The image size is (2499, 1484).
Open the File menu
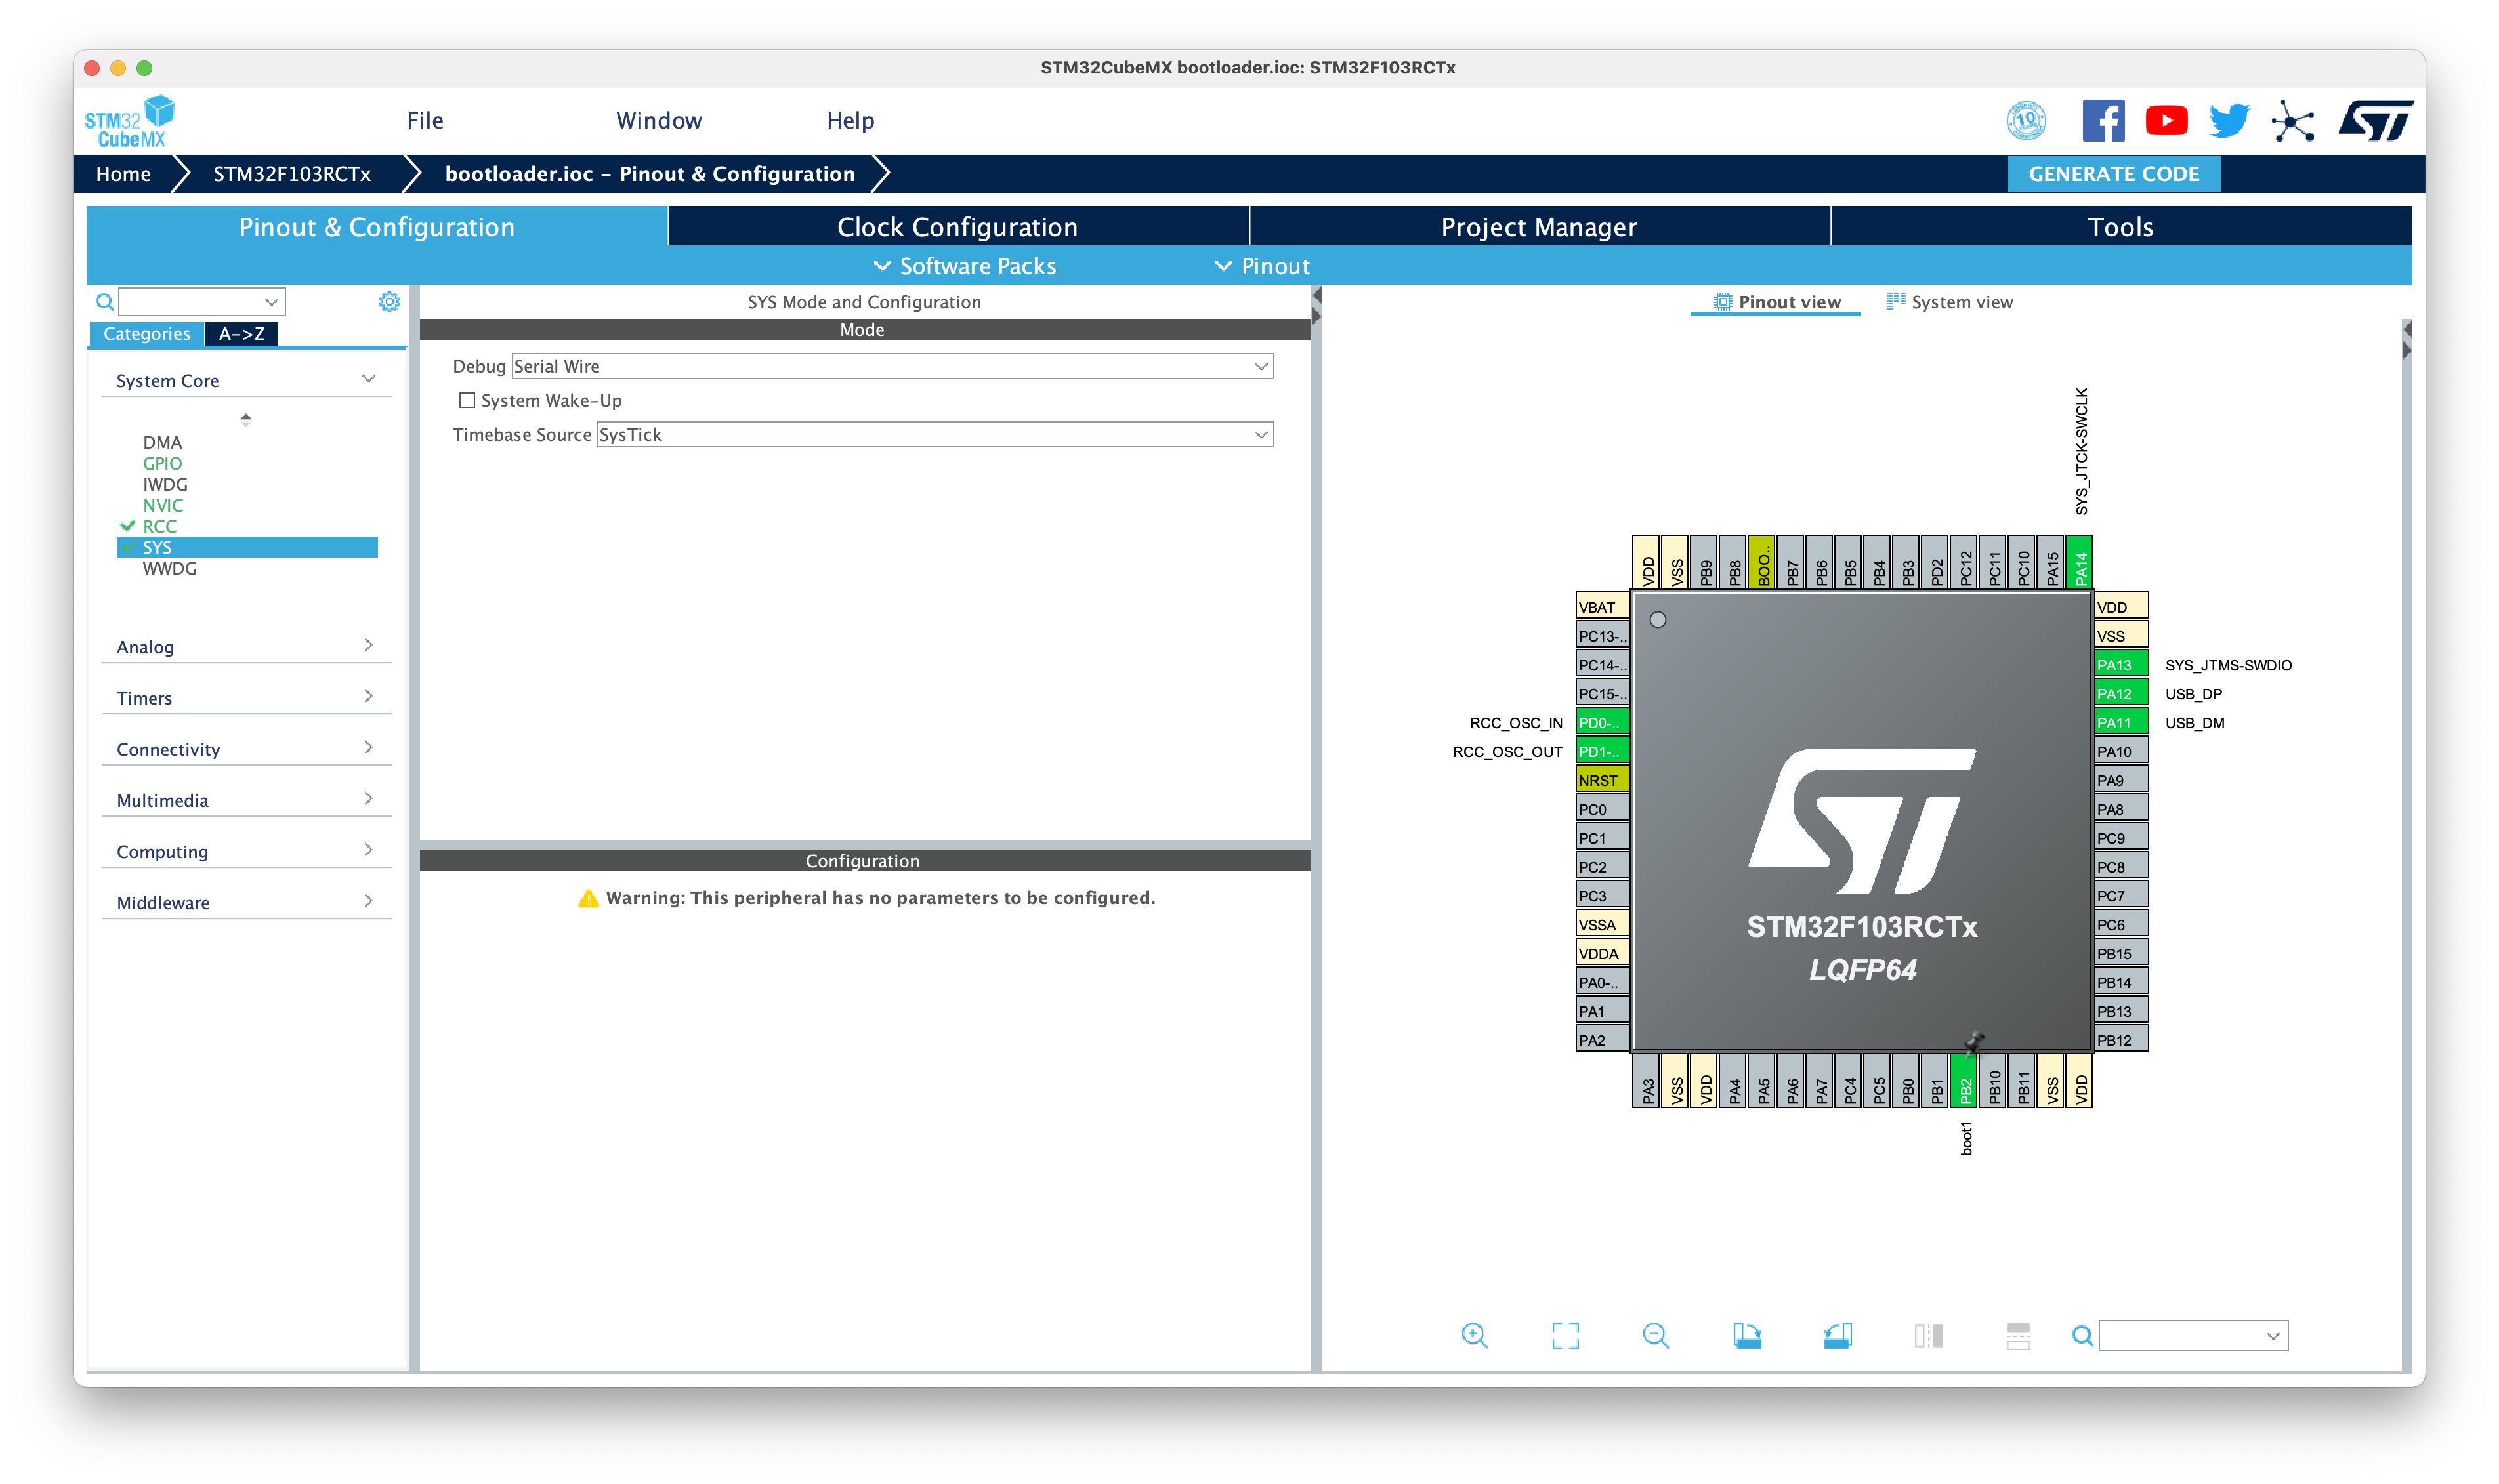click(x=425, y=121)
